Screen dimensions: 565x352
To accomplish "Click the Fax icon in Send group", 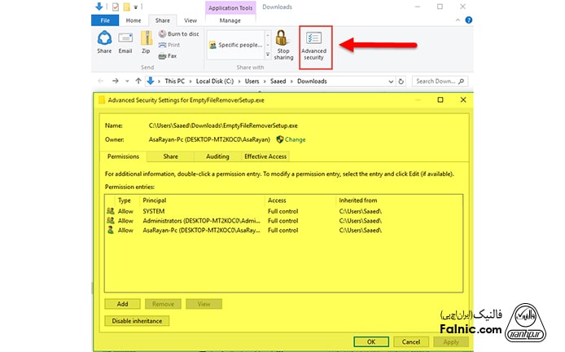I will point(169,56).
